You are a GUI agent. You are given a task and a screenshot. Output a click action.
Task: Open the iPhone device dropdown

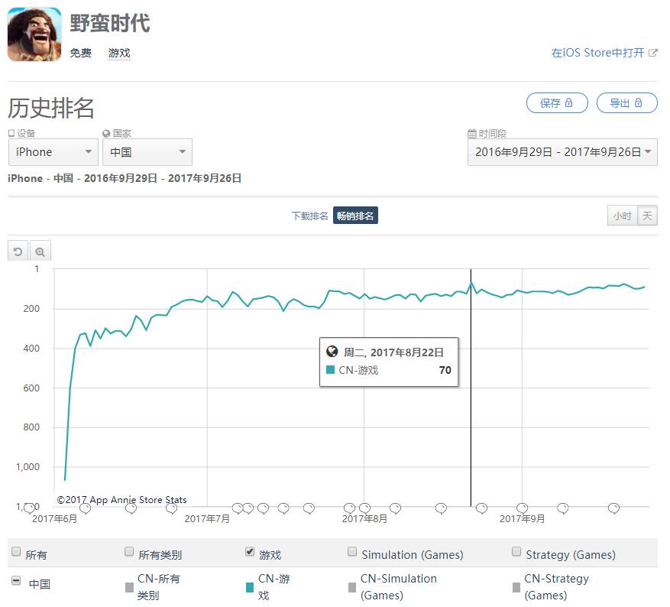pyautogui.click(x=53, y=152)
